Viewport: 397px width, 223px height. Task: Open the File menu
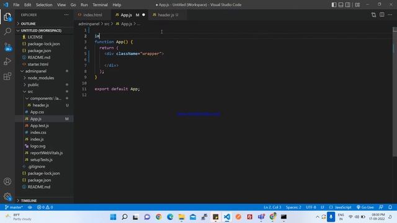[x=16, y=5]
